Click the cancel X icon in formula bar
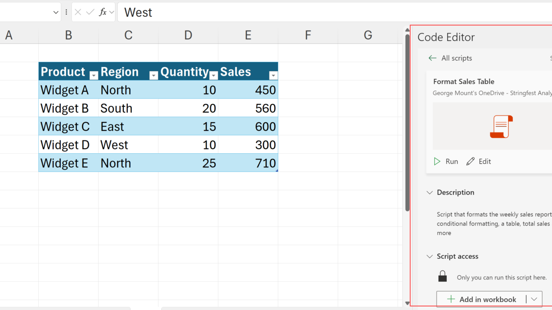 78,12
